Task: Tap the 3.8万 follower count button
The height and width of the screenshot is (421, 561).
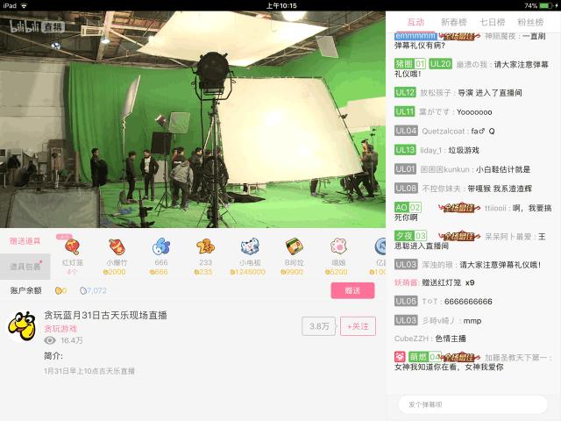Action: click(319, 326)
